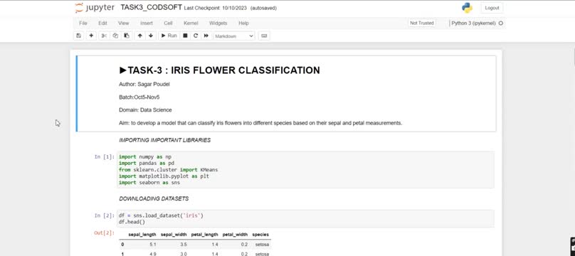The image size is (575, 256).
Task: Paste cells below icon
Action: (127, 36)
